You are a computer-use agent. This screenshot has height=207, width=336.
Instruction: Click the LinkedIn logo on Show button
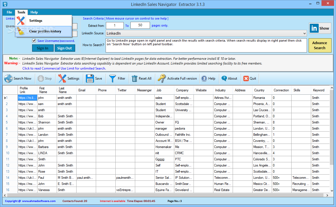(314, 28)
